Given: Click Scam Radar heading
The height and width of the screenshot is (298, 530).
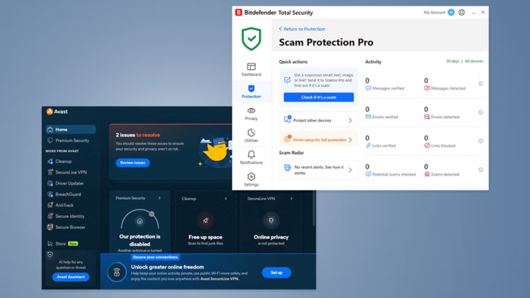Looking at the screenshot, I should [292, 153].
